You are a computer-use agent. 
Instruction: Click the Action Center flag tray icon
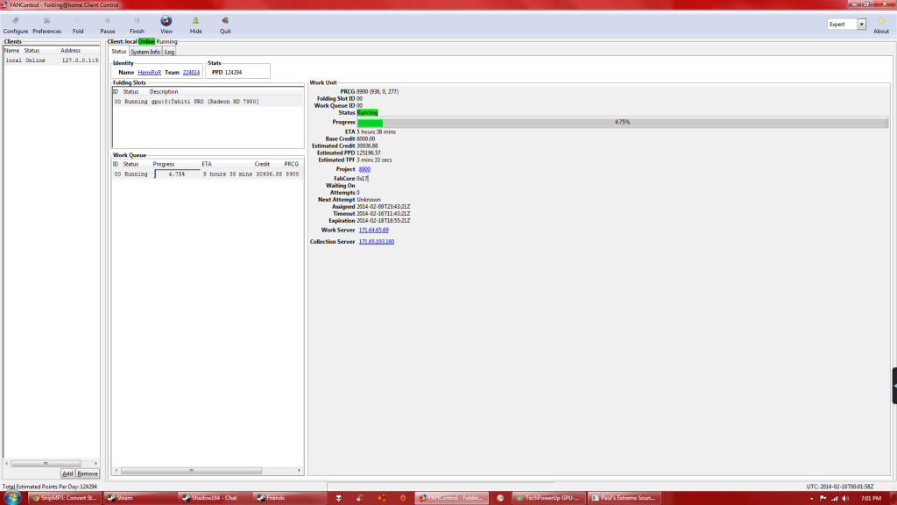pyautogui.click(x=823, y=498)
